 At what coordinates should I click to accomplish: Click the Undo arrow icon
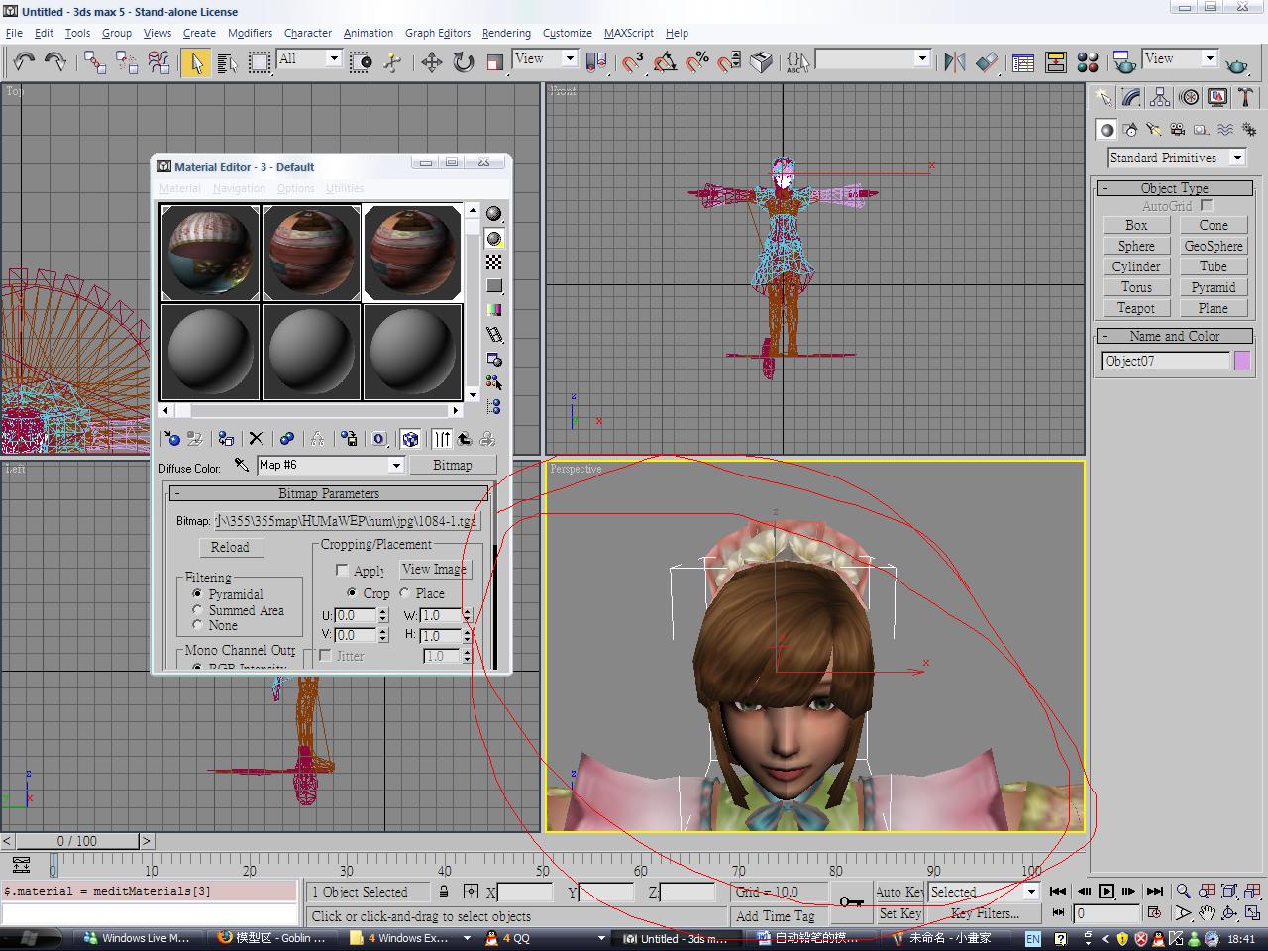[x=24, y=62]
